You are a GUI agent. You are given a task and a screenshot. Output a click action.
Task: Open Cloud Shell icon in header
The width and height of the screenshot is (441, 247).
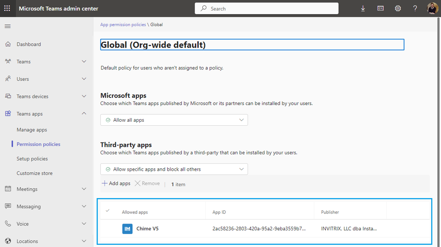380,8
